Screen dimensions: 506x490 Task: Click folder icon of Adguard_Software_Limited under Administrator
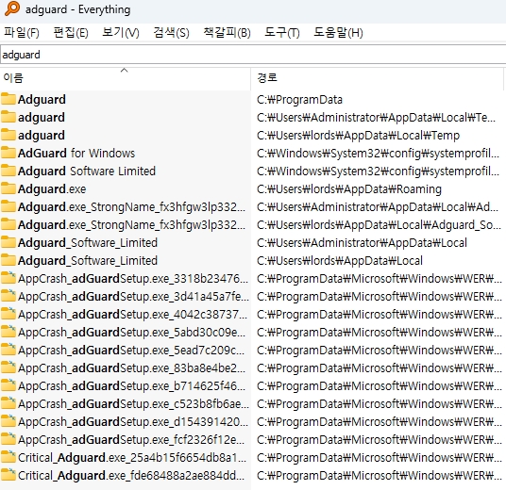[x=8, y=242]
